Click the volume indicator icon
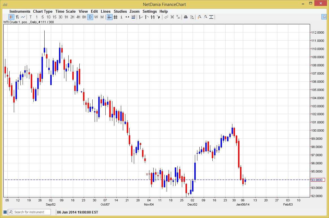This screenshot has width=329, height=218. [x=133, y=17]
